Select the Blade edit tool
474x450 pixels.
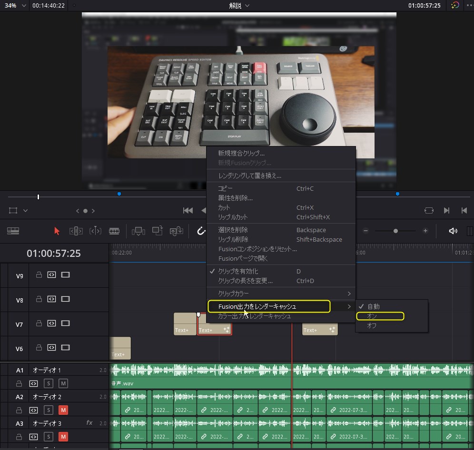click(x=114, y=231)
